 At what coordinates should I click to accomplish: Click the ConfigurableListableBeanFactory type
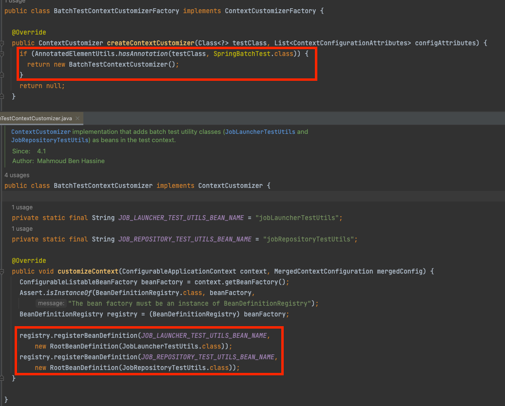pos(78,282)
